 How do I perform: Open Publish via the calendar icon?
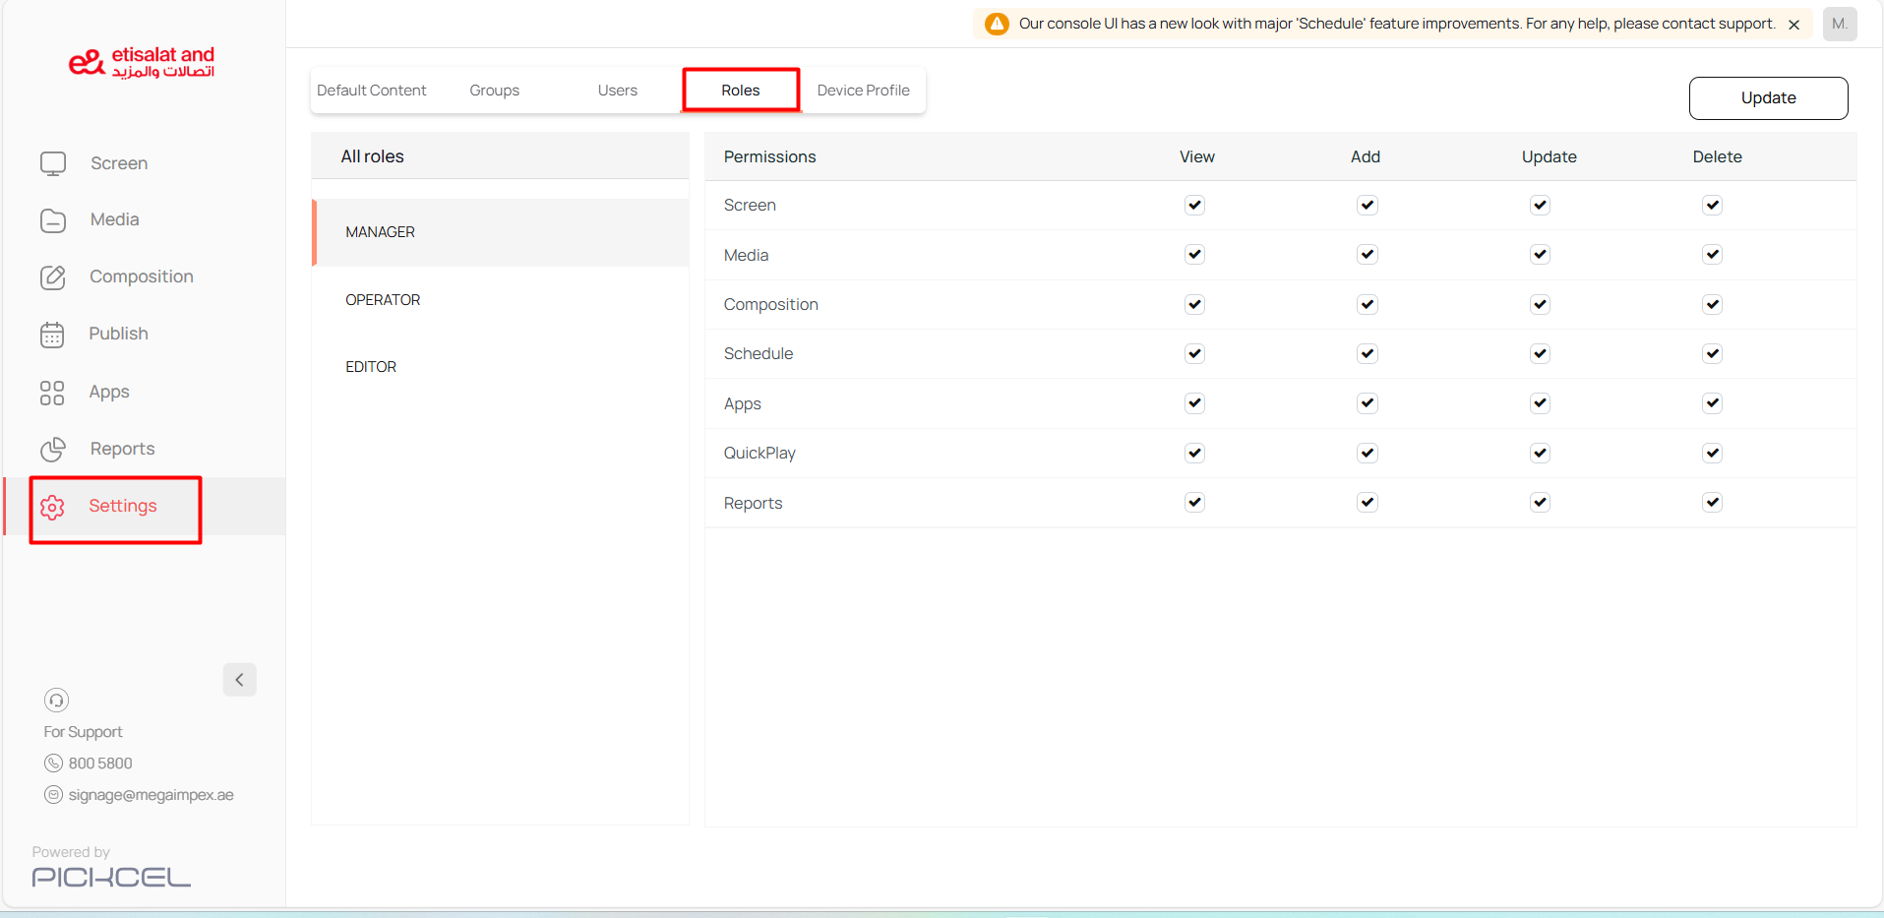pos(53,335)
